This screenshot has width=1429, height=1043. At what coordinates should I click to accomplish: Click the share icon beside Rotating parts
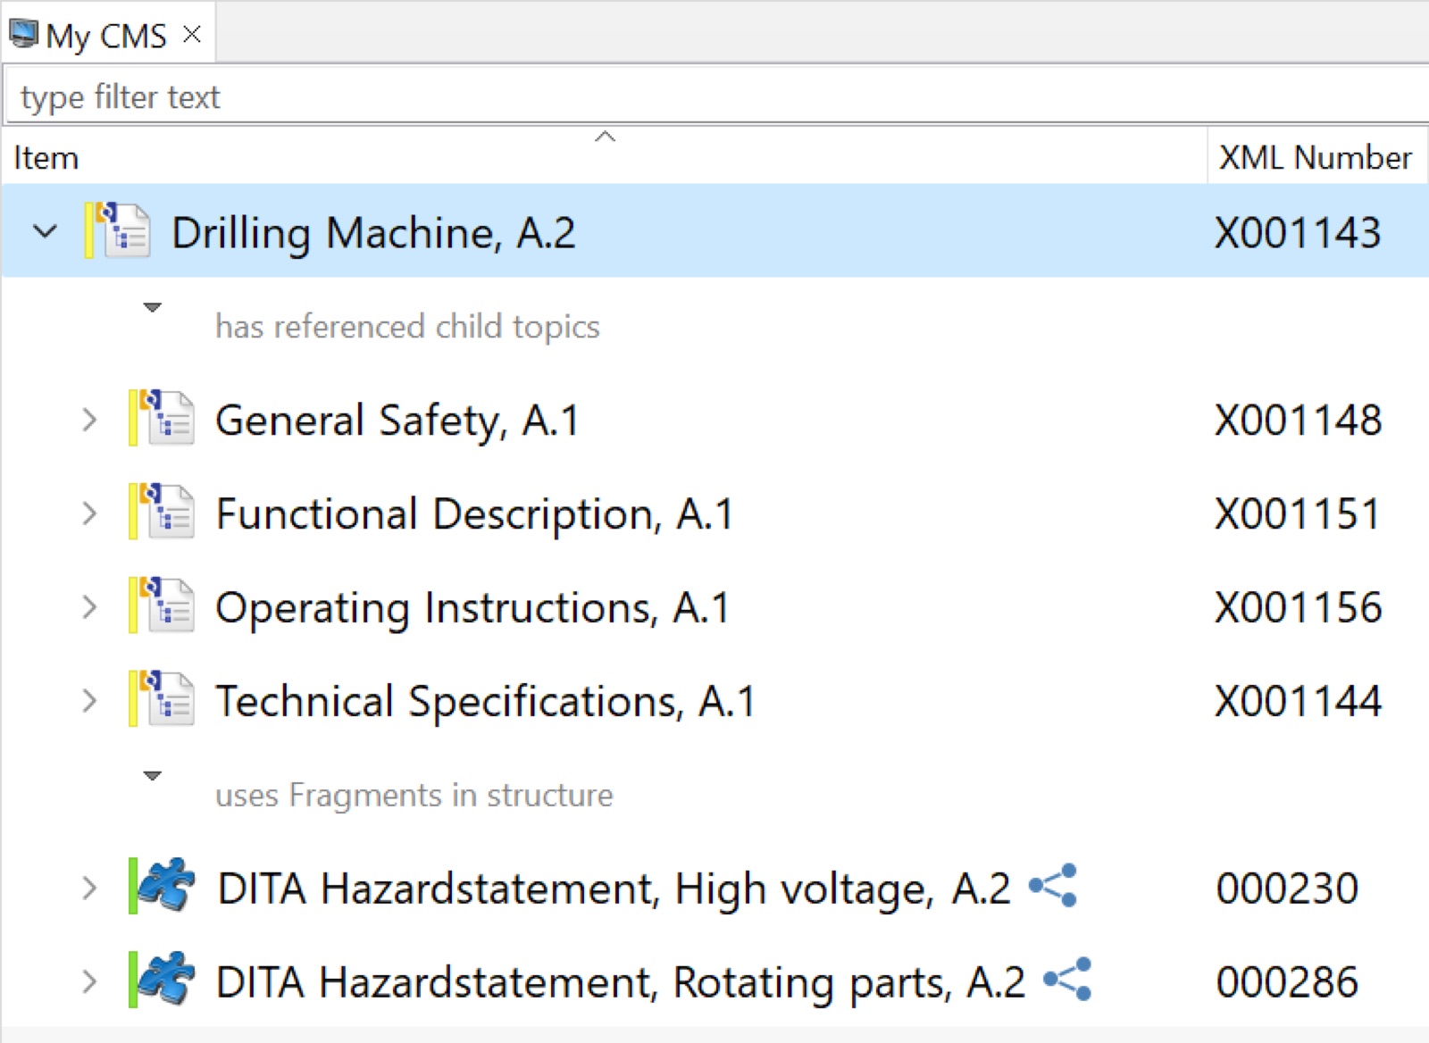[x=1067, y=980]
